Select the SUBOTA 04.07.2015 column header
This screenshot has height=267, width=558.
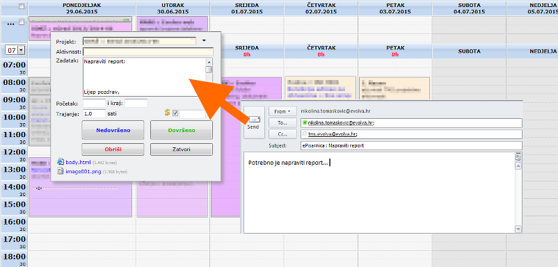(469, 8)
